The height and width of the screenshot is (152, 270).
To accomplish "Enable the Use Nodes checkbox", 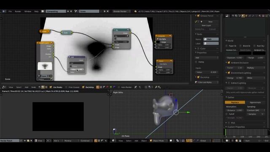I will click(x=51, y=87).
